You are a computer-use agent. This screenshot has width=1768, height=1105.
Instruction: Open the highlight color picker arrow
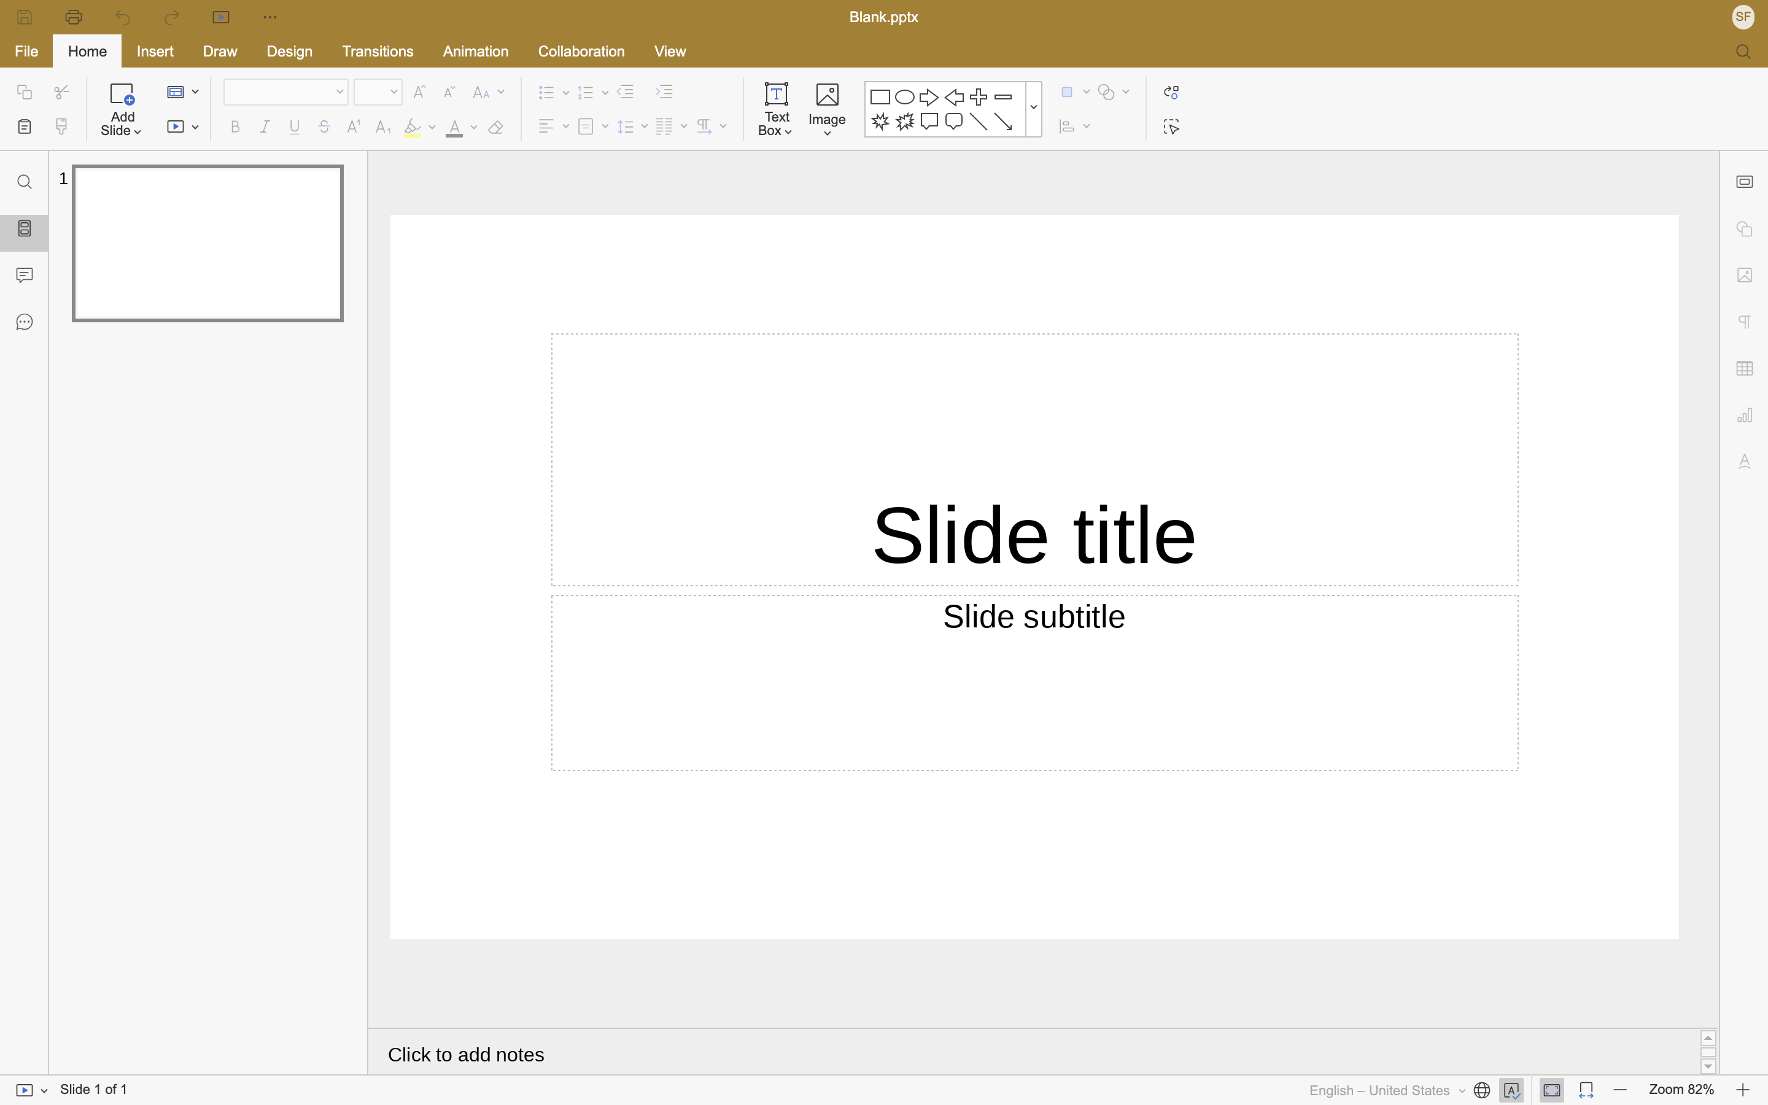click(433, 127)
